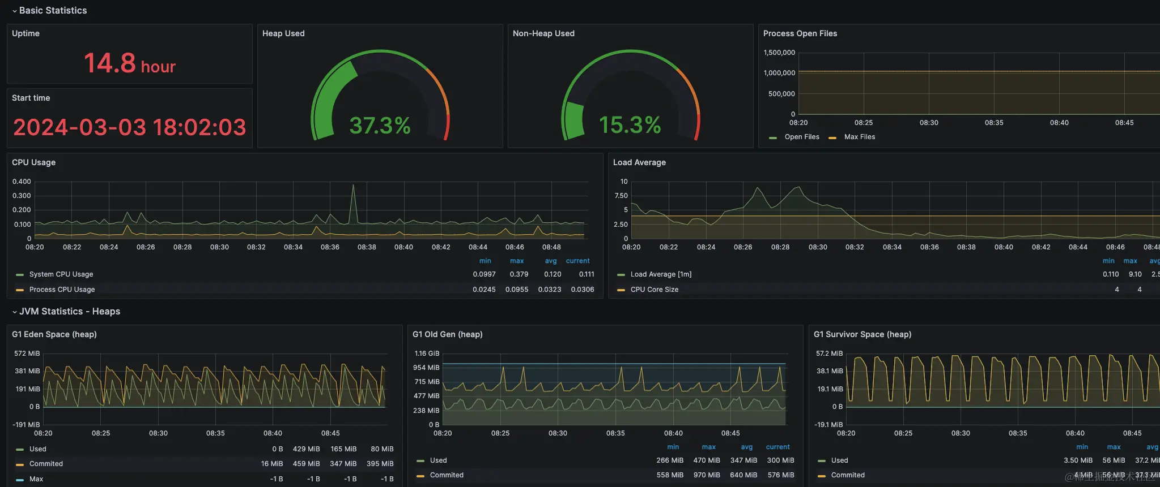
Task: Click Old Gen Used current value 300 MiB
Action: [x=780, y=460]
